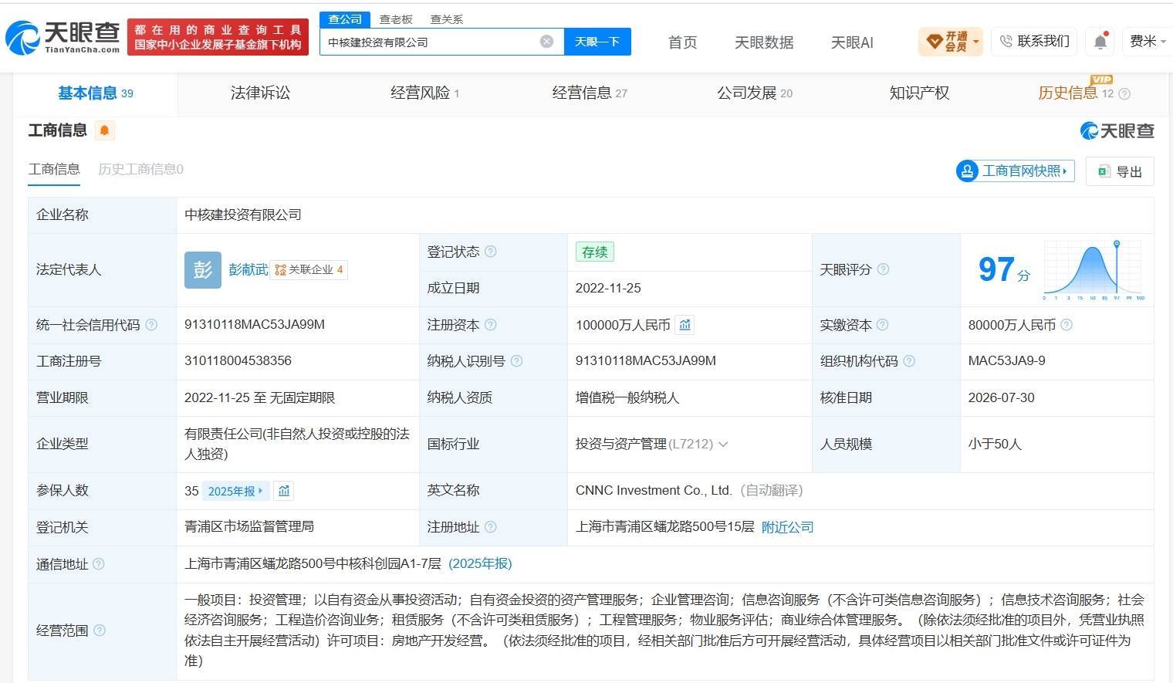Click the 人员规模 value 小于50人

point(995,445)
